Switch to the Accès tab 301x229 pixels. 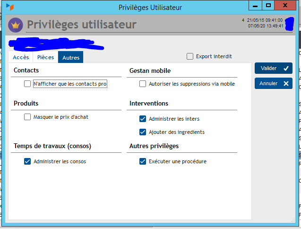tap(21, 57)
